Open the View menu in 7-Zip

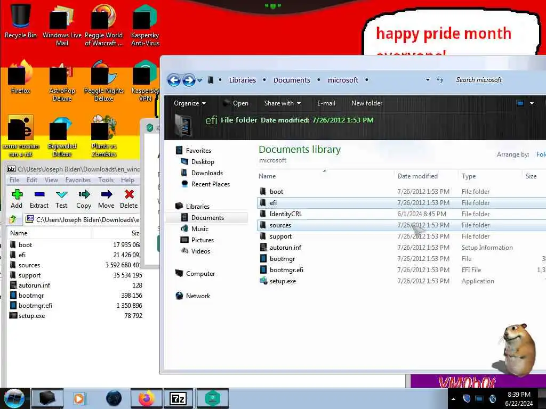click(x=51, y=180)
